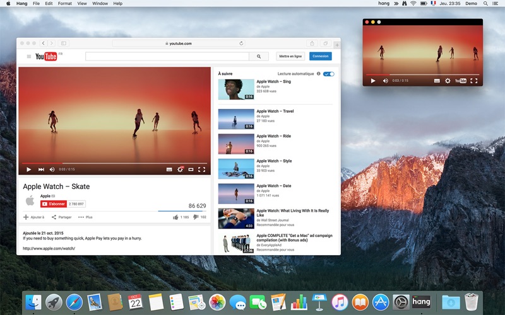Play video in the Hang floating window
Image resolution: width=505 pixels, height=315 pixels.
pos(373,81)
